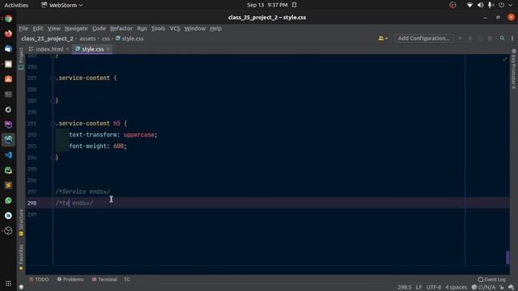The height and width of the screenshot is (291, 518).
Task: Click Add Configuration button
Action: pyautogui.click(x=423, y=38)
